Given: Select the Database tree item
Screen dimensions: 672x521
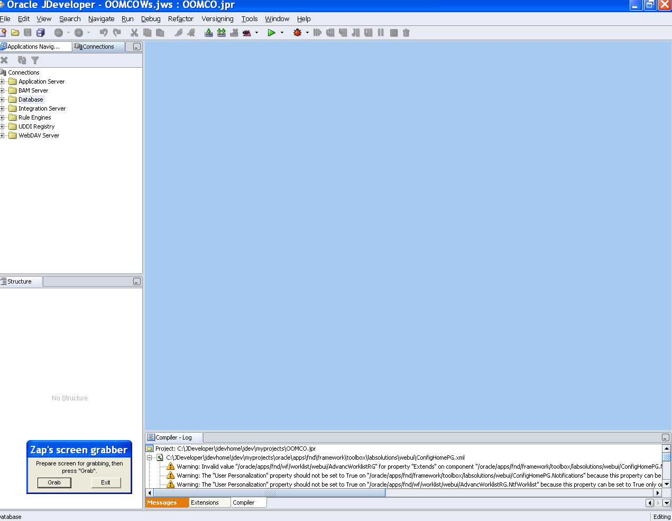Looking at the screenshot, I should (x=31, y=99).
